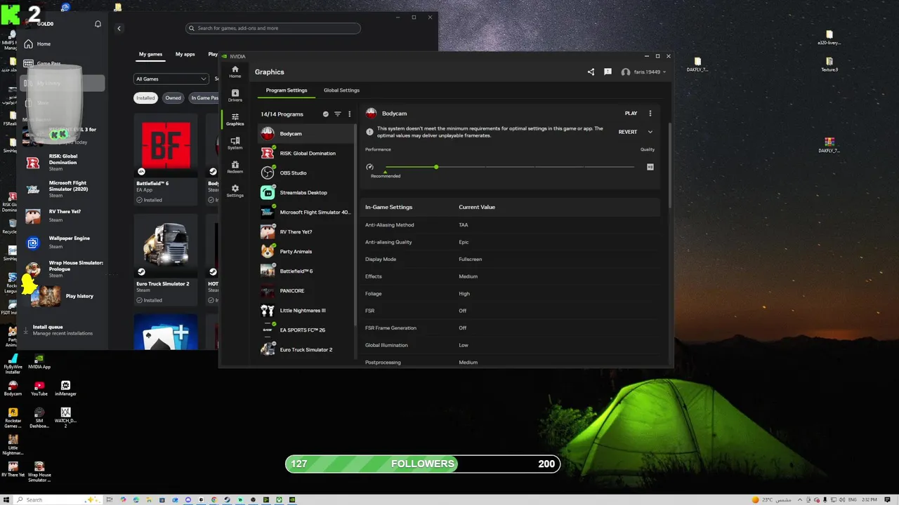Switch to My apps tab in Xbox app

pos(185,54)
